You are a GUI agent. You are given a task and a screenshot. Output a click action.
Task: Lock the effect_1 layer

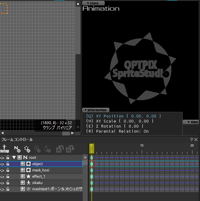coord(8,176)
